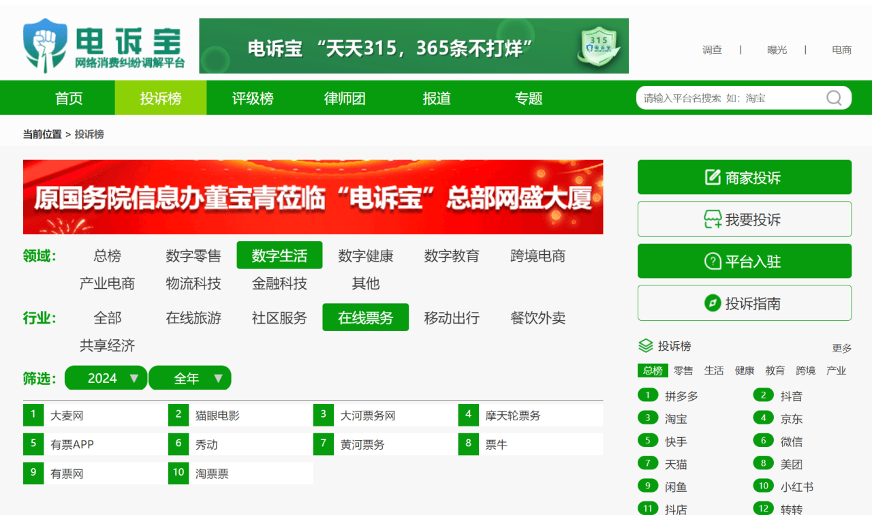Choose the 总榜 domain filter
872x515 pixels.
[x=108, y=256]
